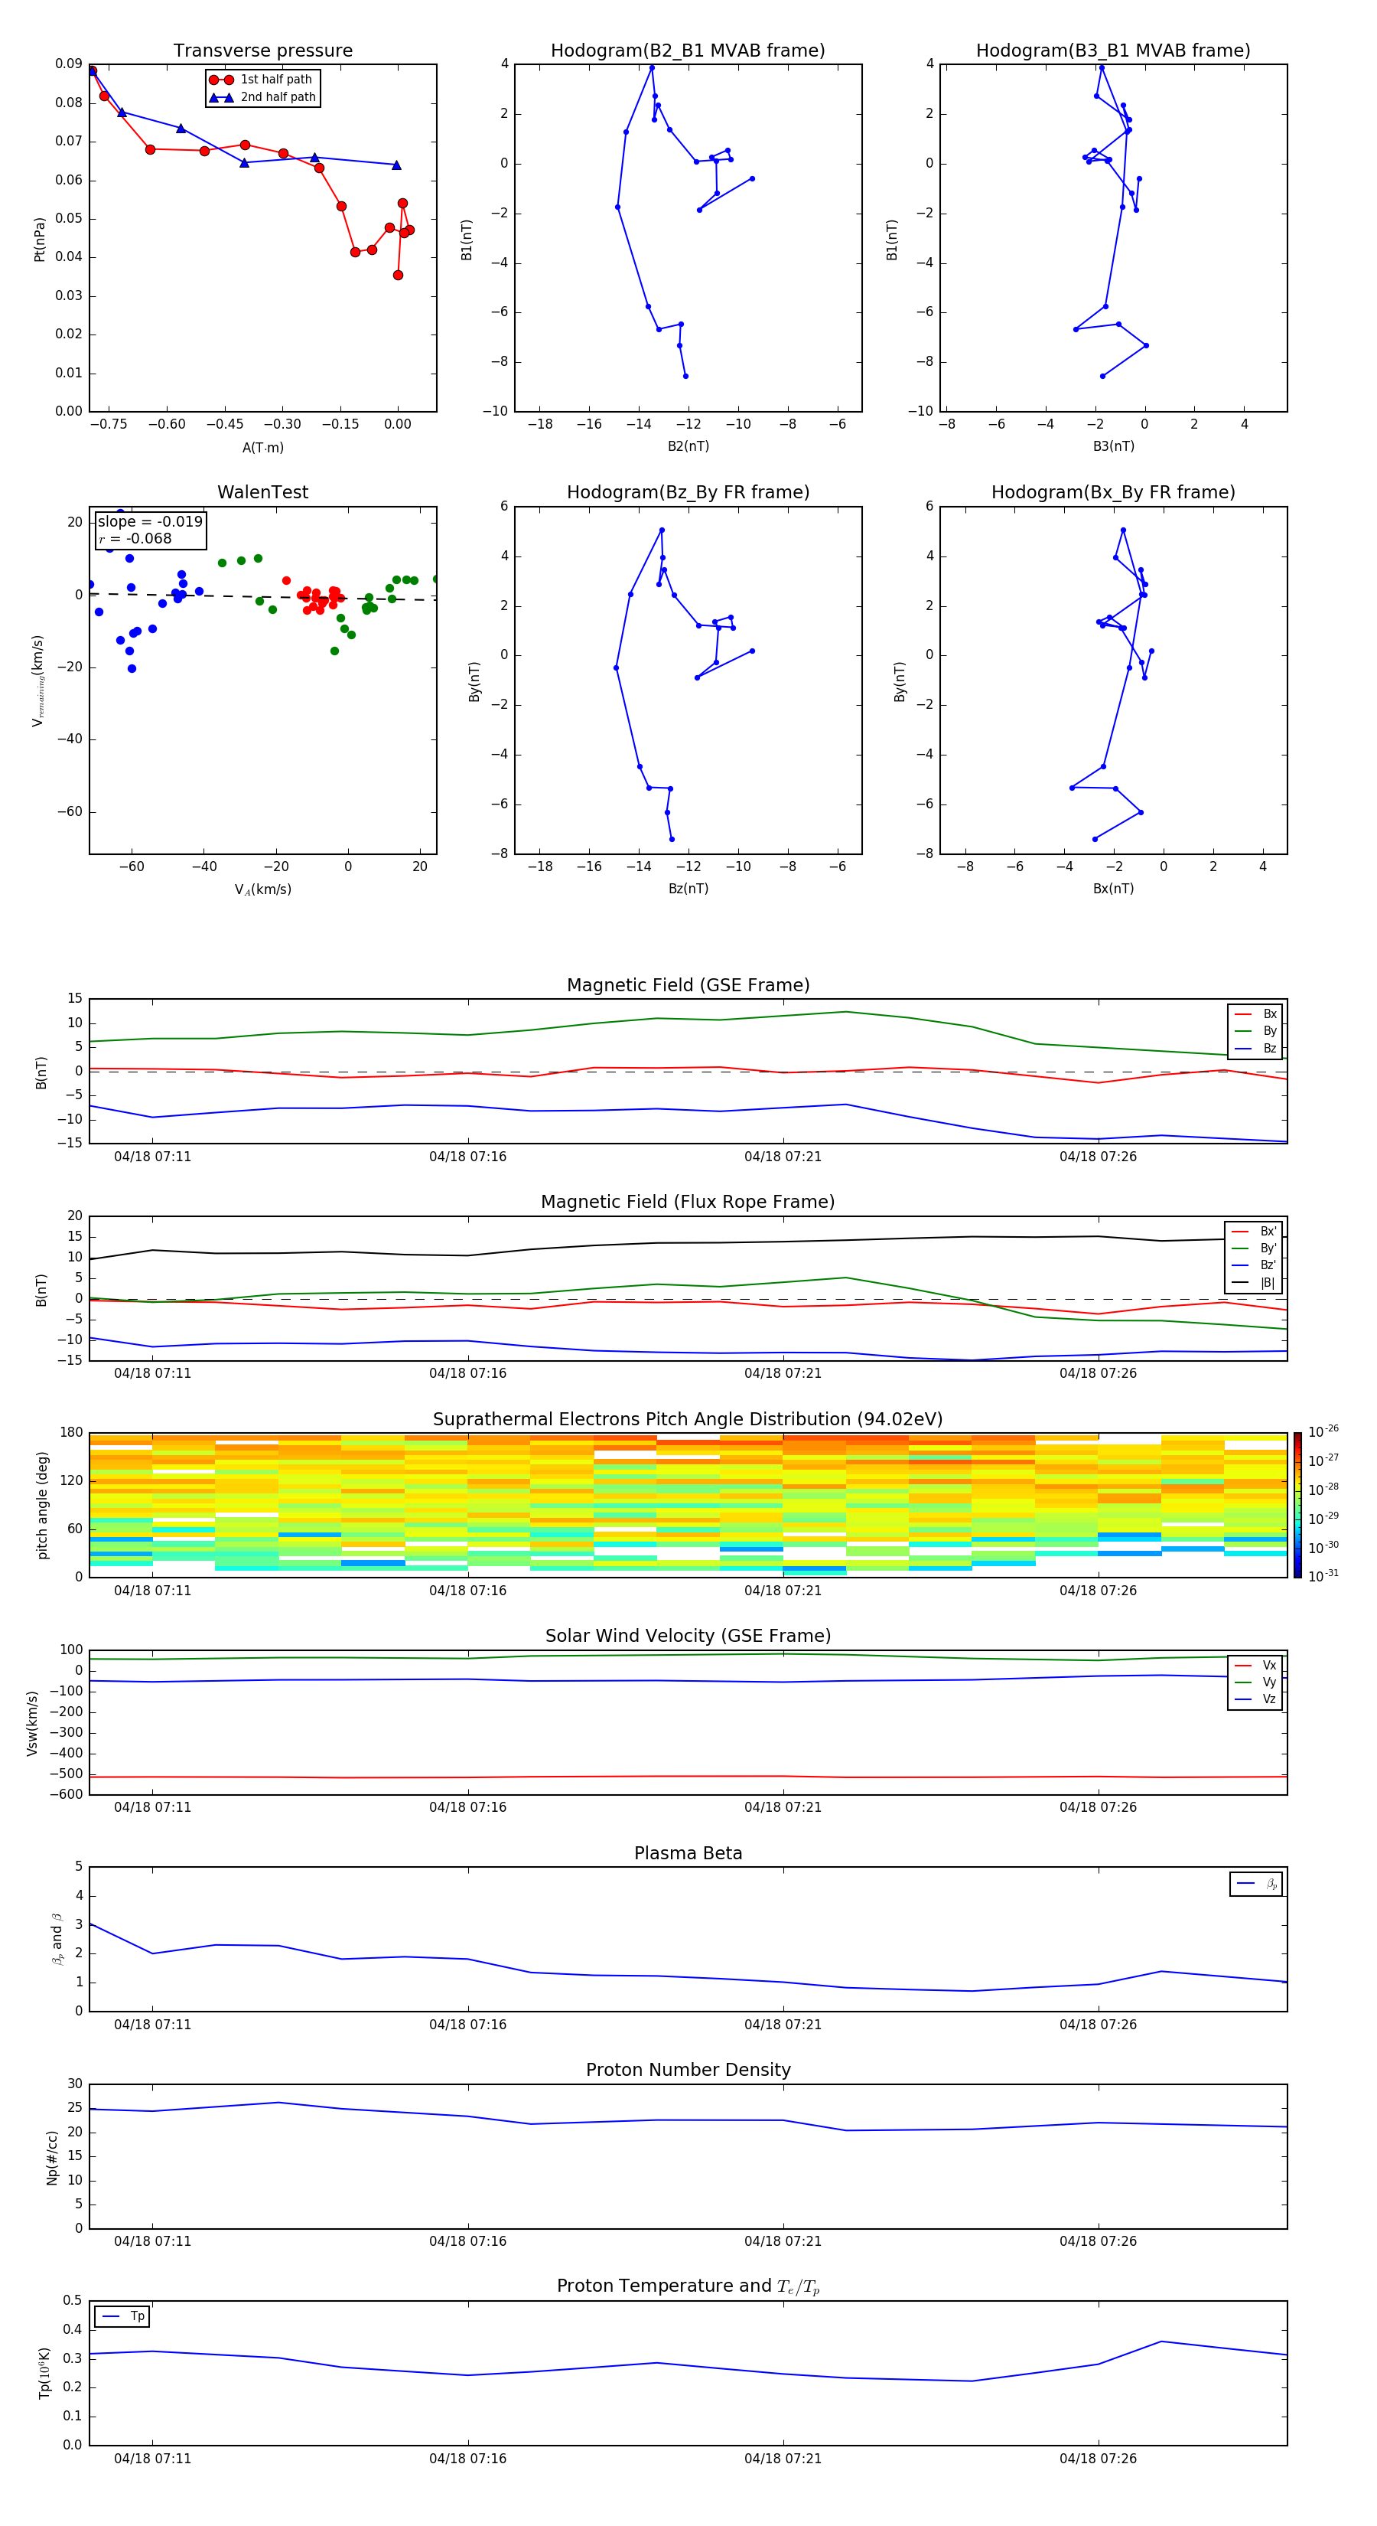Image resolution: width=1377 pixels, height=2526 pixels.
Task: Click the 'pitch angle (deg)' axis label
Action: click(x=42, y=1505)
